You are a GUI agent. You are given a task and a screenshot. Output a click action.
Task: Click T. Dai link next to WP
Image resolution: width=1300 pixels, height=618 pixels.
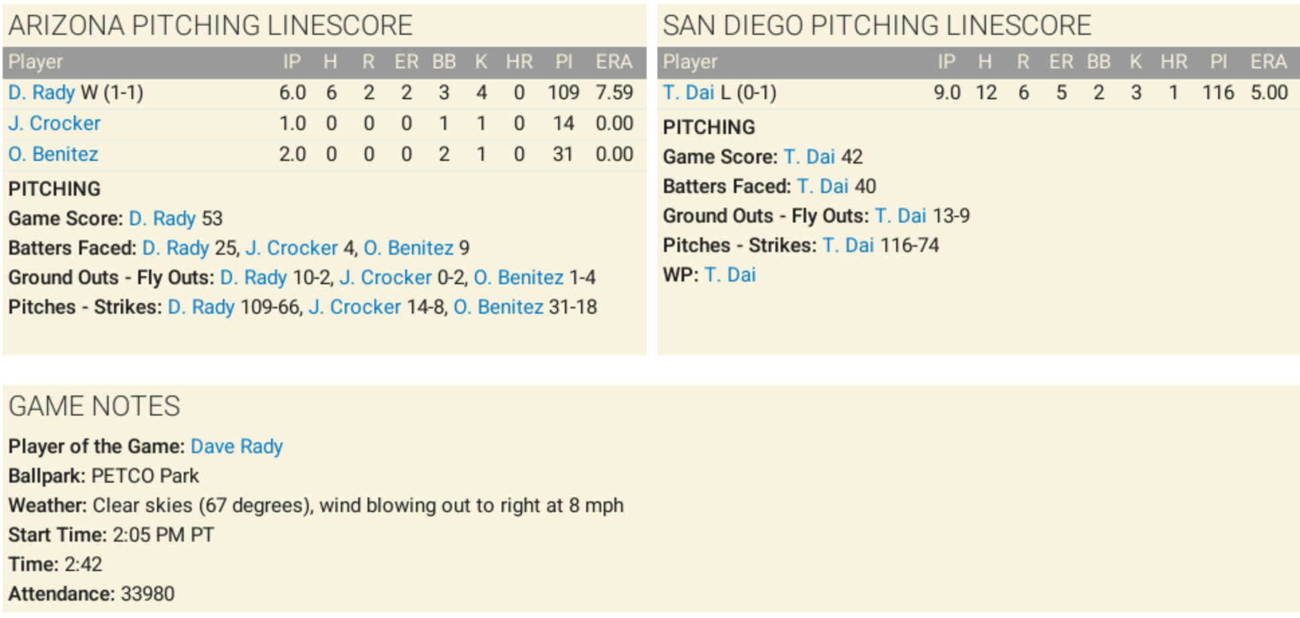[730, 275]
